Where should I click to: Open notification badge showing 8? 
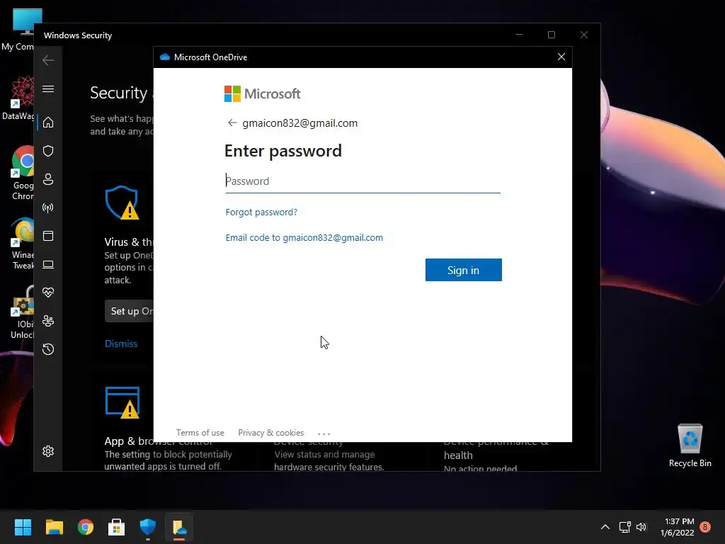point(705,527)
